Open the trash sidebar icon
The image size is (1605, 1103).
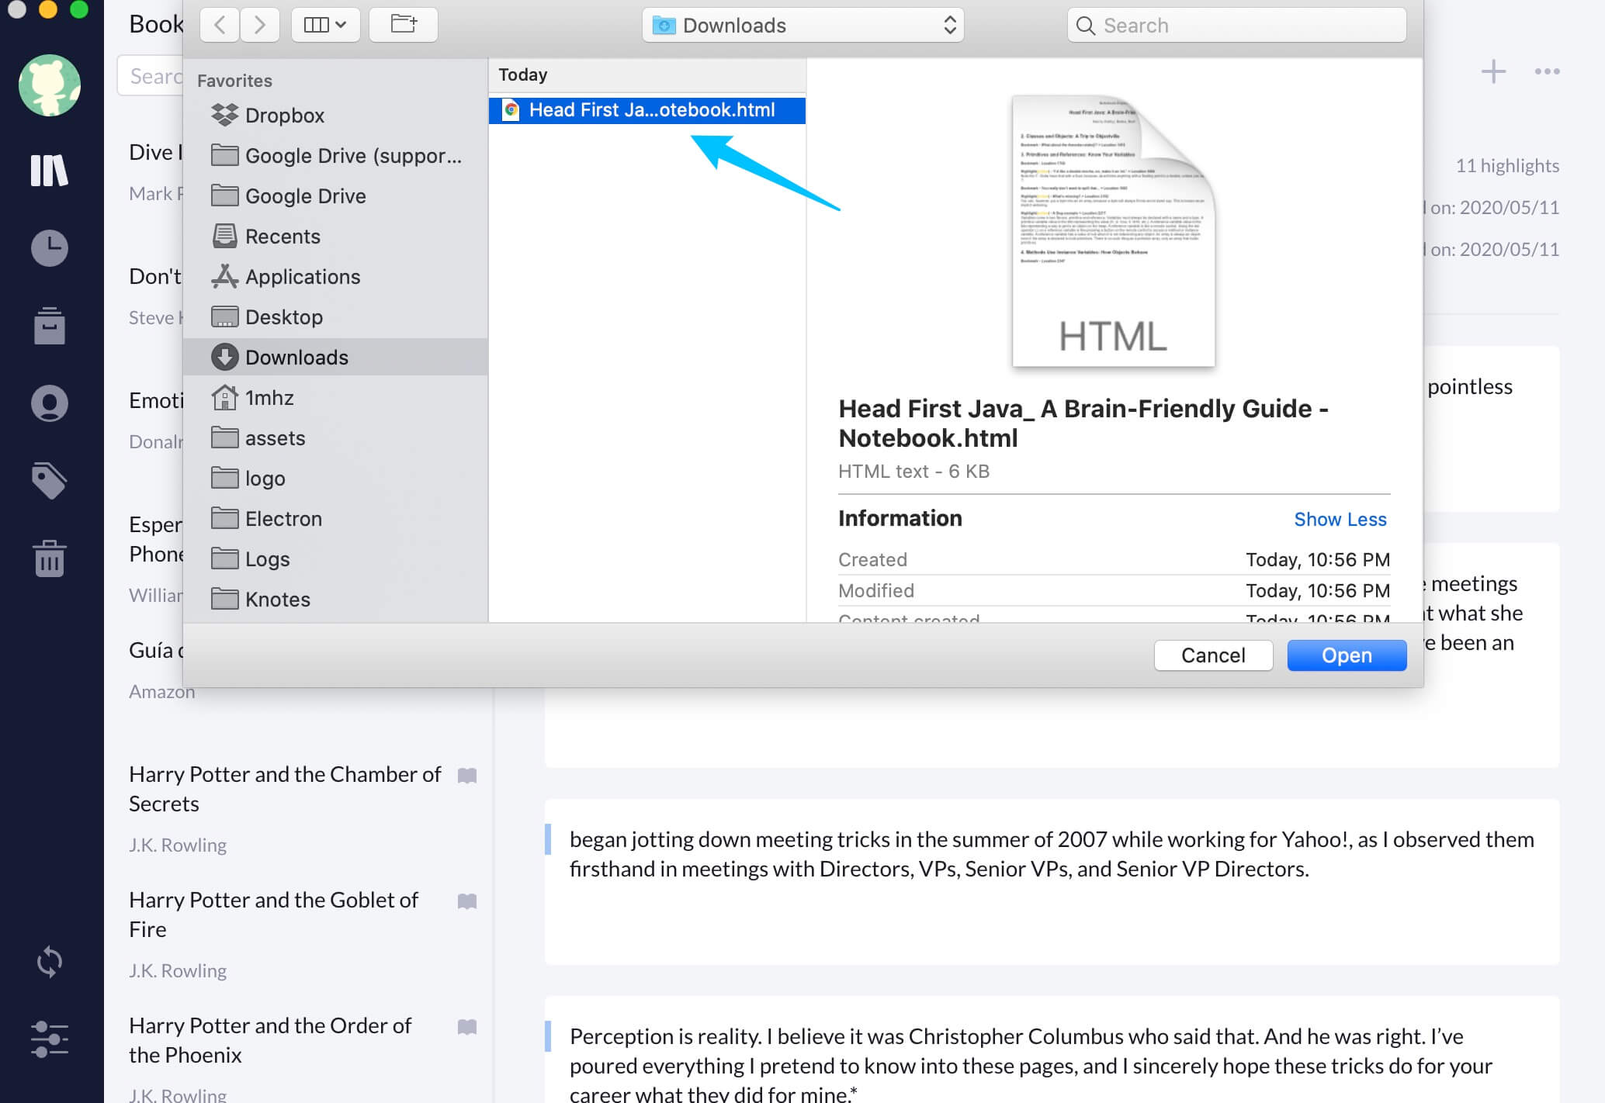click(49, 558)
